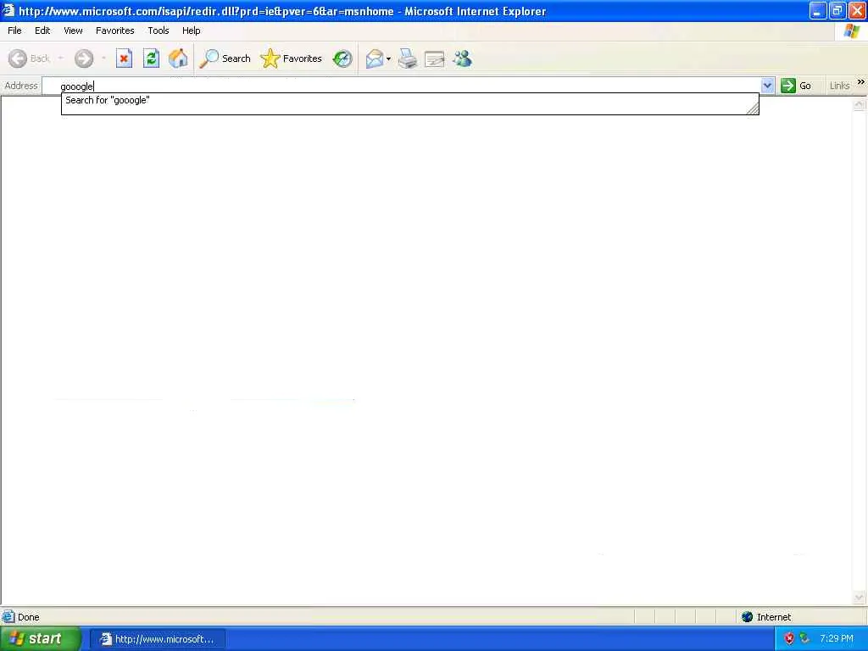Open the Edit menu

pyautogui.click(x=42, y=31)
